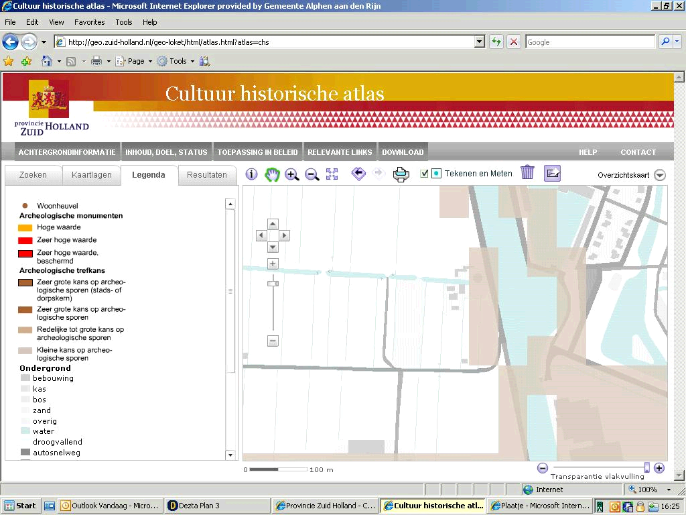
Task: Open the Favorites menu
Action: [x=89, y=22]
